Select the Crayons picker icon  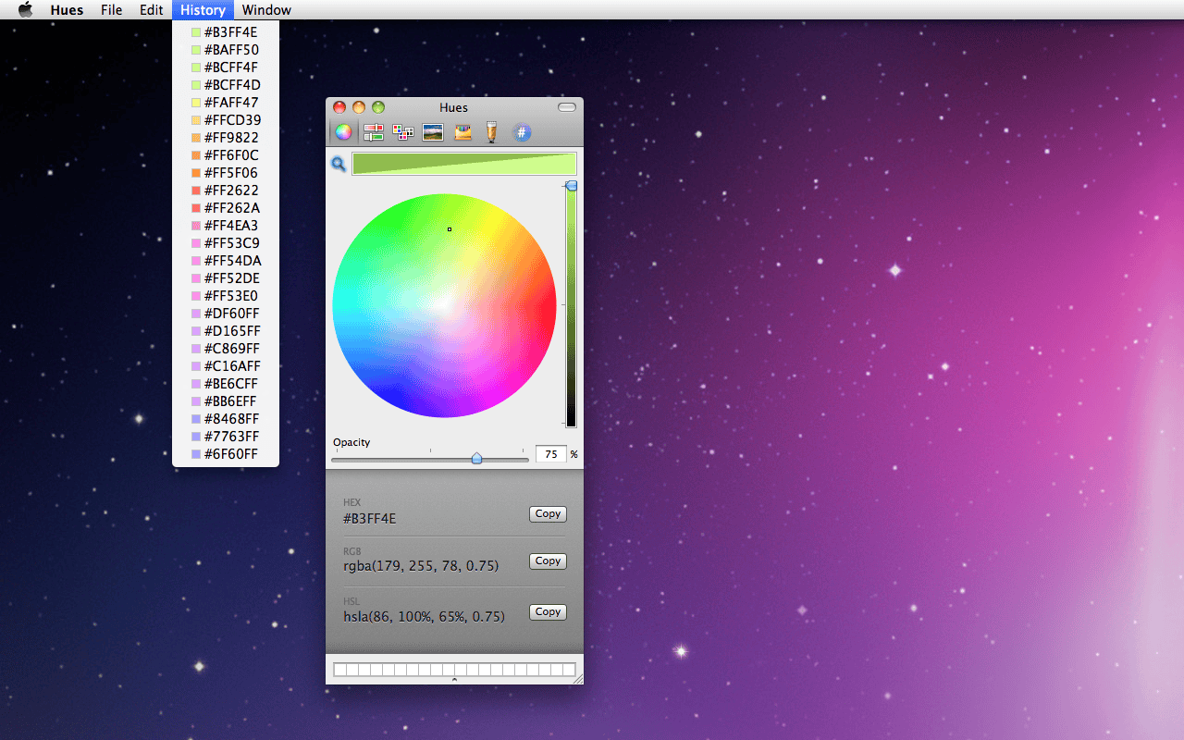[462, 131]
